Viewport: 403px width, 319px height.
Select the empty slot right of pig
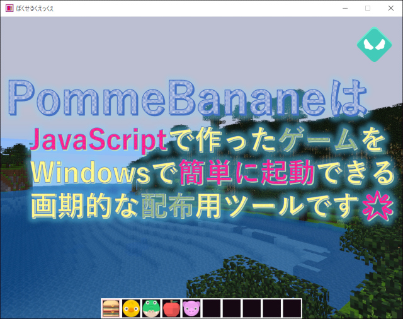pos(212,308)
